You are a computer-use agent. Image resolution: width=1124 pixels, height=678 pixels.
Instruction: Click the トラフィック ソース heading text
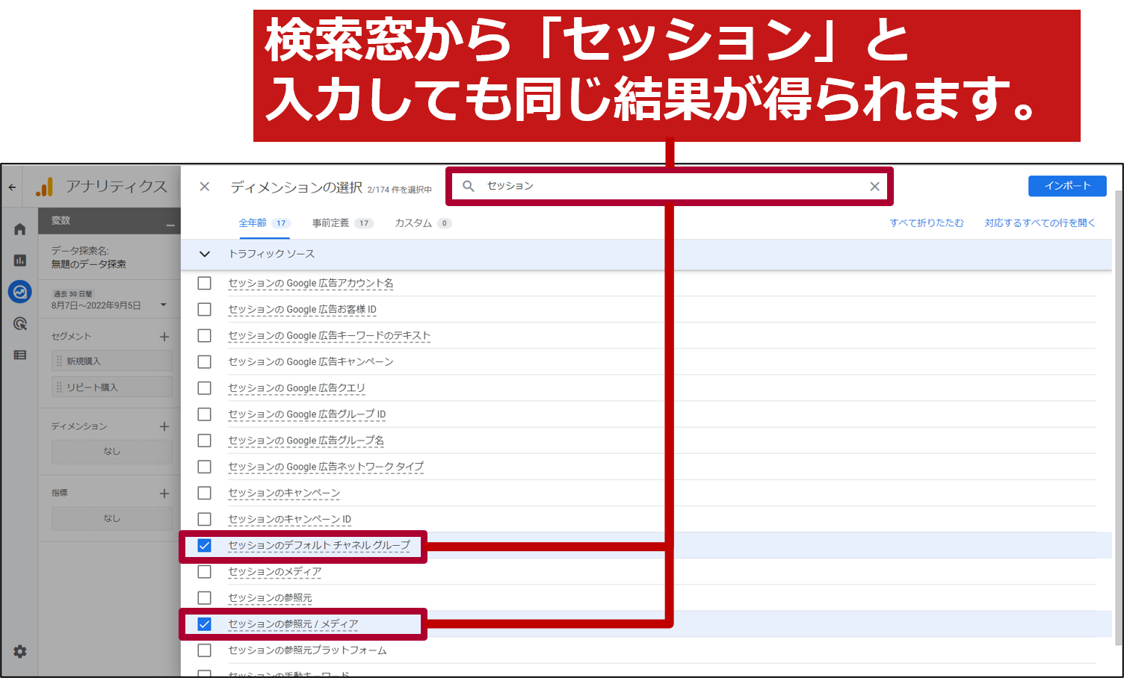(x=271, y=254)
